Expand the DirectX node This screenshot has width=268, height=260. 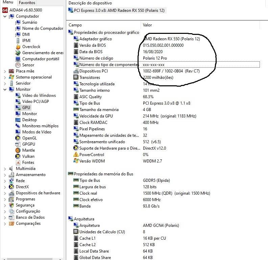click(5, 187)
